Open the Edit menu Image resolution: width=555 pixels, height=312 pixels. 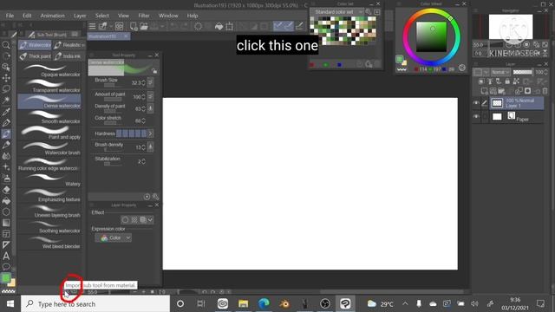click(27, 16)
